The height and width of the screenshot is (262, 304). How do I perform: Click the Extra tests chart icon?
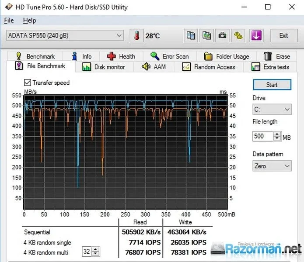pyautogui.click(x=255, y=67)
